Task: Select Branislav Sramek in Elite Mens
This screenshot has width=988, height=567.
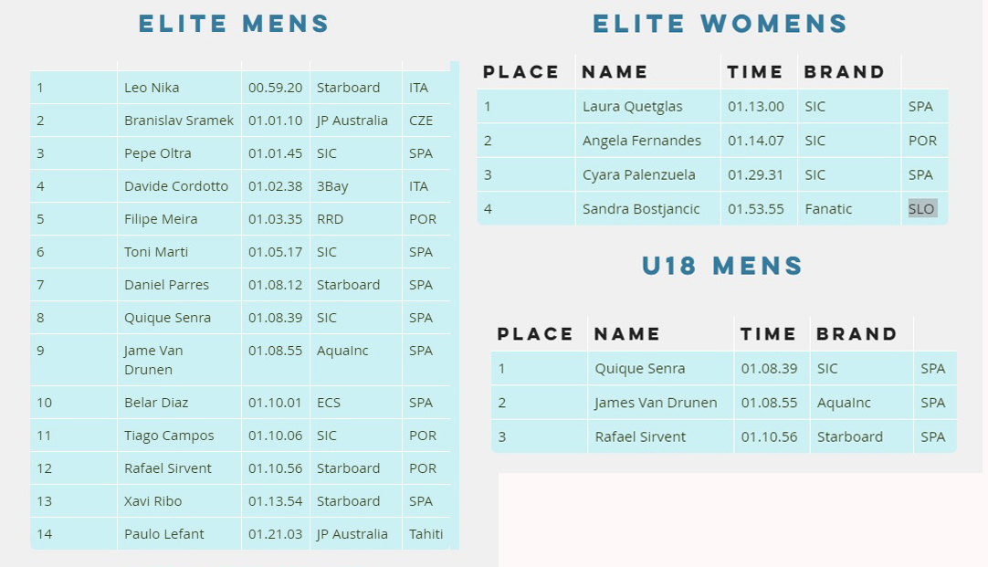Action: click(179, 121)
